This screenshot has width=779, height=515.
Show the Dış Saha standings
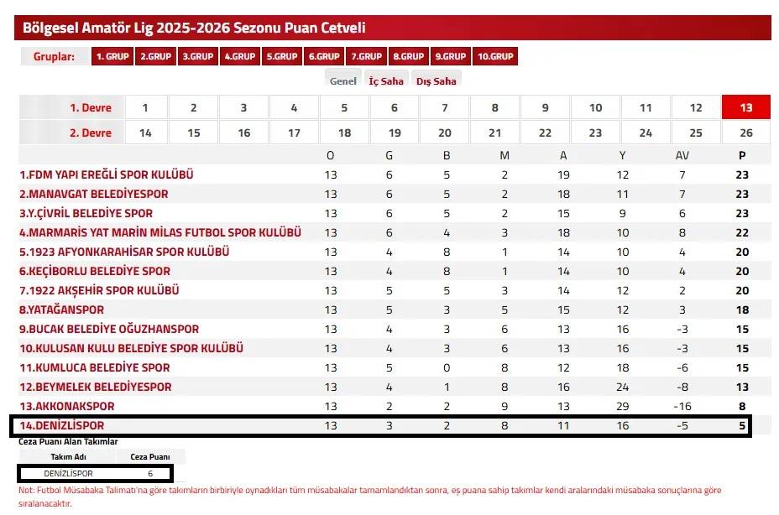[436, 81]
